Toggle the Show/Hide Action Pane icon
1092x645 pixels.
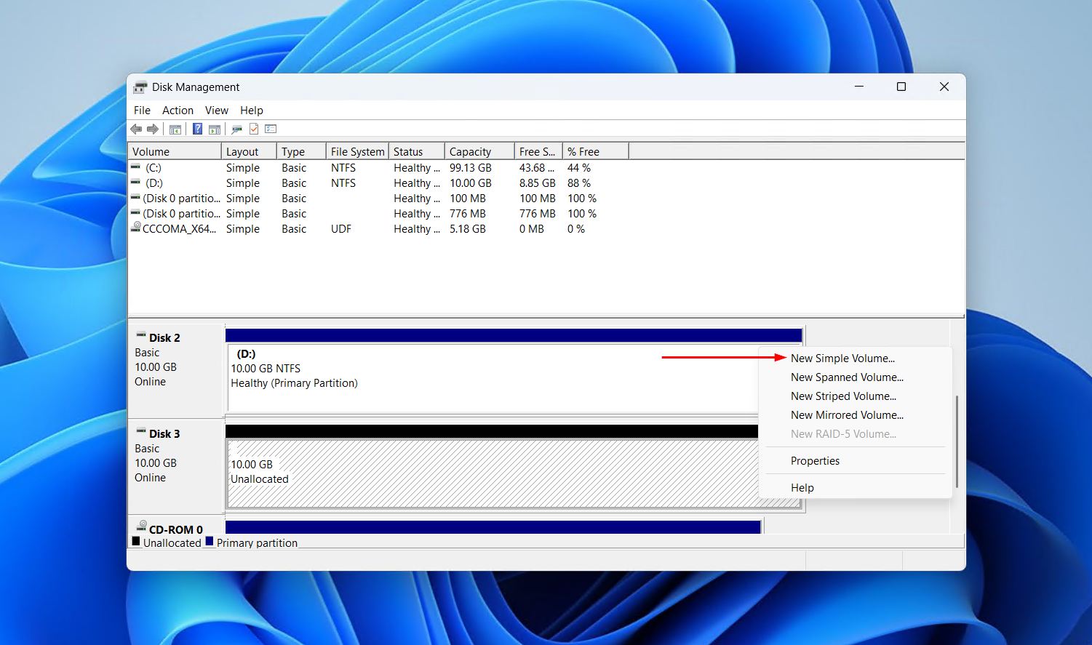click(215, 129)
